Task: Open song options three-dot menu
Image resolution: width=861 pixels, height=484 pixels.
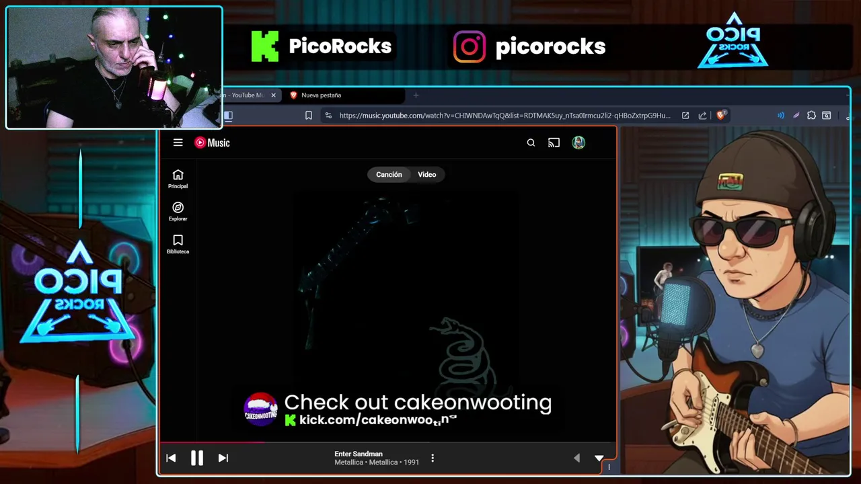Action: pos(433,458)
